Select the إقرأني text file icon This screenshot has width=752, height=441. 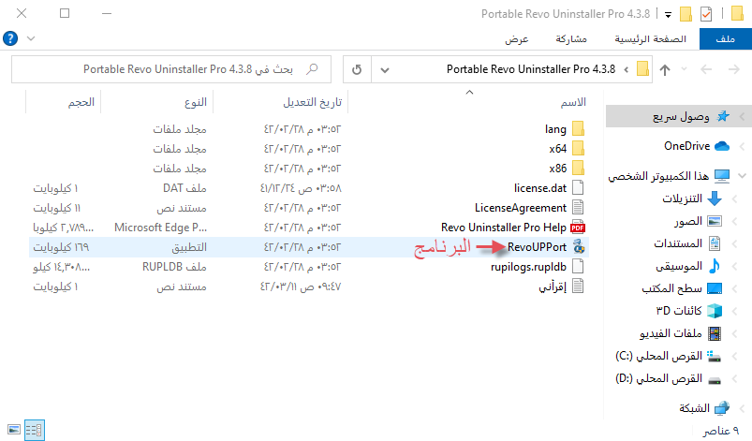pos(579,287)
